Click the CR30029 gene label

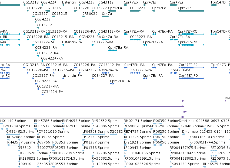(90, 13)
